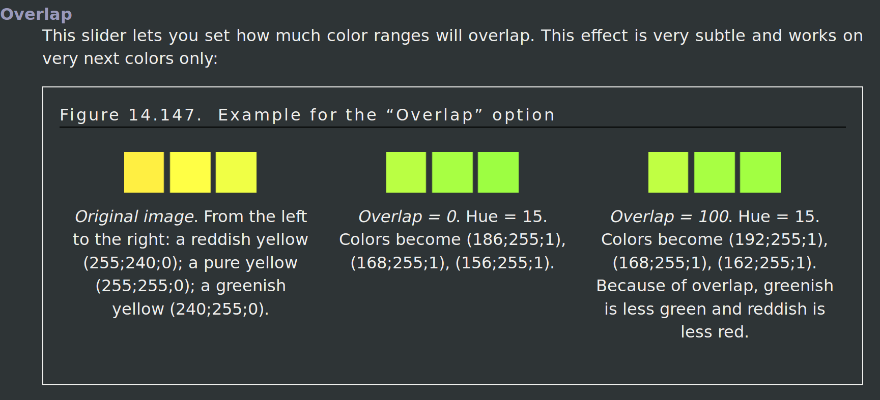This screenshot has width=880, height=400.
Task: Click the "greenish yellow (240;255;0)" caption line
Action: click(x=190, y=309)
